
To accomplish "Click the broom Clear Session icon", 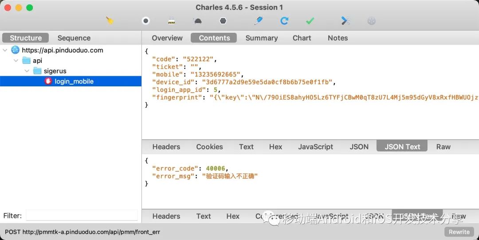I will (110, 21).
